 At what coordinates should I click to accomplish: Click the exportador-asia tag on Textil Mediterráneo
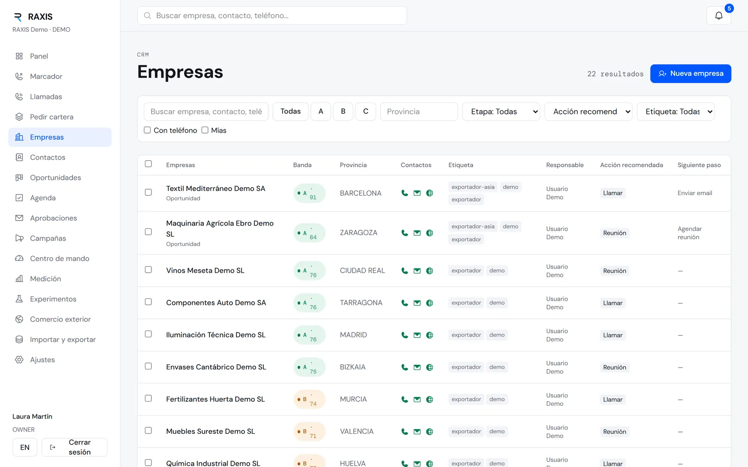click(473, 187)
